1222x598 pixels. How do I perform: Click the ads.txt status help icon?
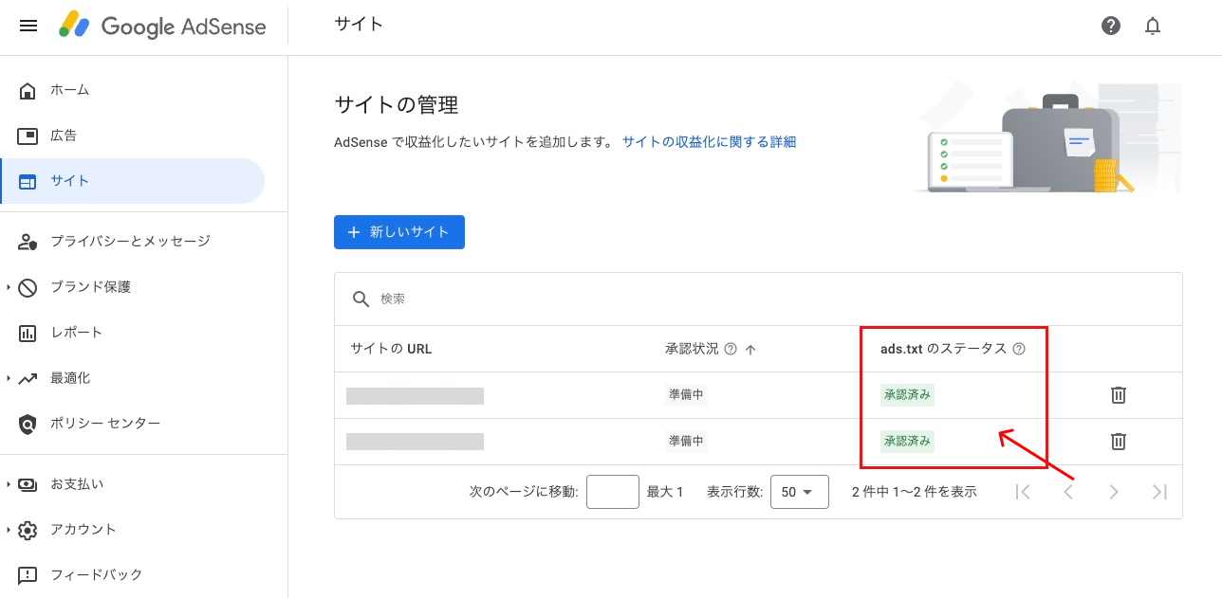[x=1019, y=349]
